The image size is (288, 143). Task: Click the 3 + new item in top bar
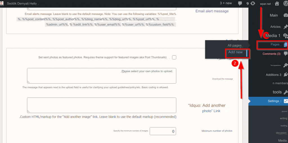tap(226, 3)
